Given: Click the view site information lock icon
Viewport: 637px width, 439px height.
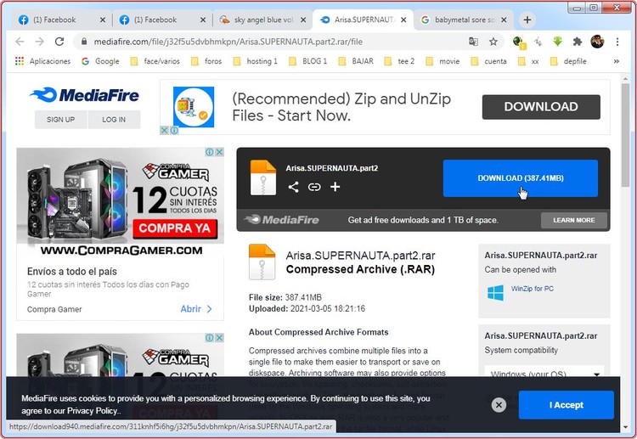Looking at the screenshot, I should [x=84, y=42].
